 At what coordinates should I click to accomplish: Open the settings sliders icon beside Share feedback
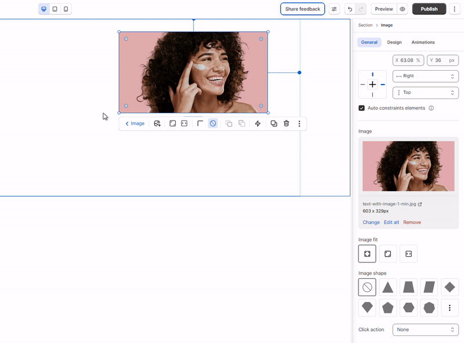click(334, 9)
